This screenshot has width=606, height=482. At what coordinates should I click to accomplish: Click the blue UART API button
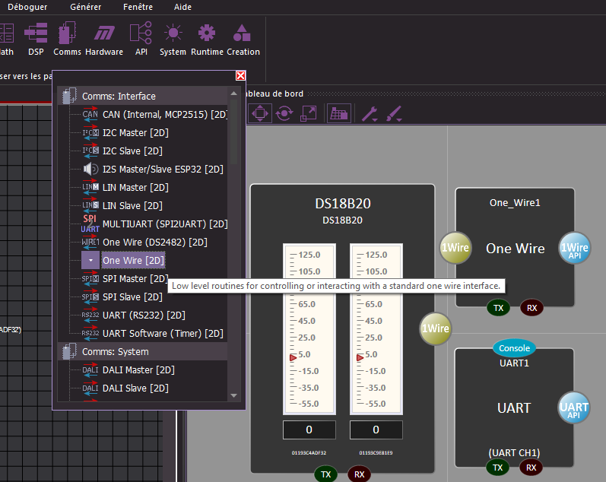tap(574, 407)
